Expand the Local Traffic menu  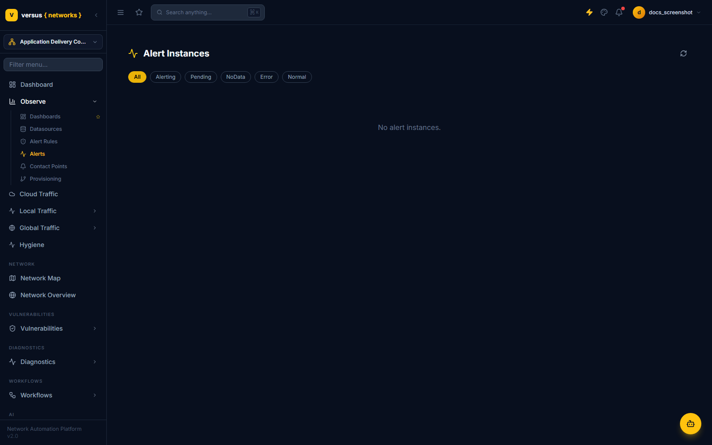(53, 211)
